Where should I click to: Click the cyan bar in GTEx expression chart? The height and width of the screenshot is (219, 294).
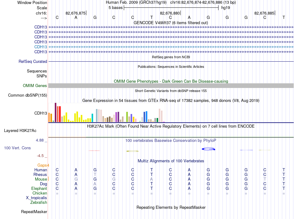[92, 118]
